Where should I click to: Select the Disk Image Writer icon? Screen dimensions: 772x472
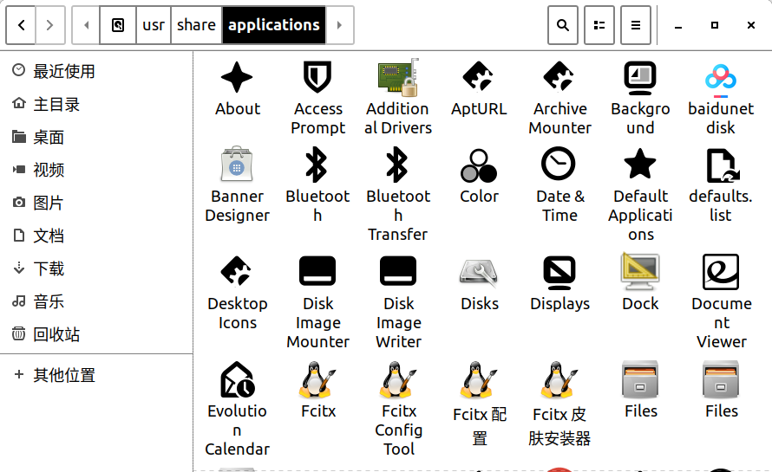coord(398,271)
